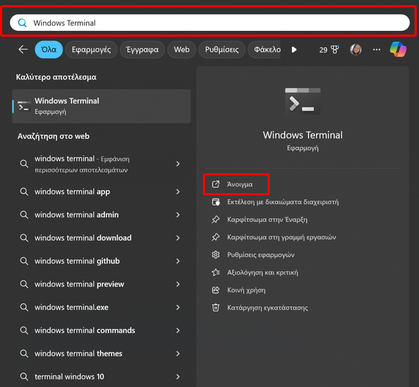Click search icon beside "windows terminal github"
This screenshot has width=419, height=387.
[24, 261]
